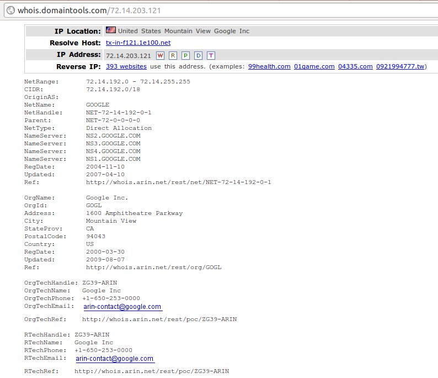Click the CIDR value 72.14.192.0/18

click(x=113, y=90)
